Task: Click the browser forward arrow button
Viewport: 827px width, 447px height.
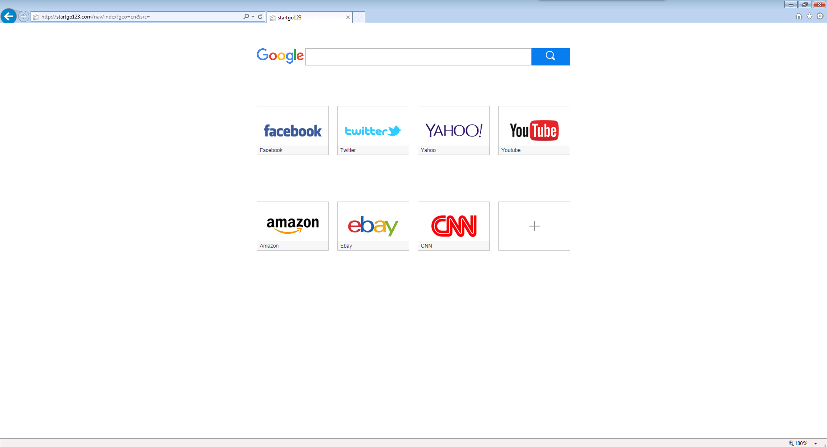Action: click(x=24, y=16)
